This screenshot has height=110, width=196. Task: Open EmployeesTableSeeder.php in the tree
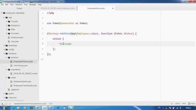[x=25, y=86]
